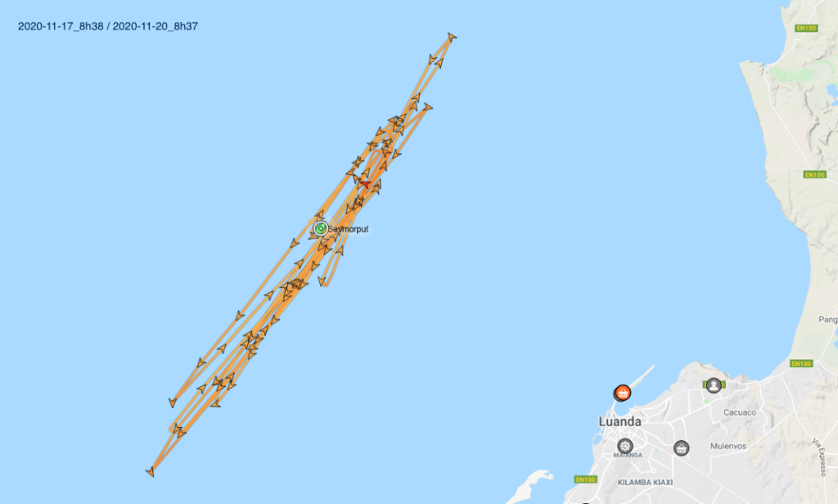Select the orange shopping basket marker near Luanda
Image resolution: width=838 pixels, height=504 pixels.
tap(623, 393)
